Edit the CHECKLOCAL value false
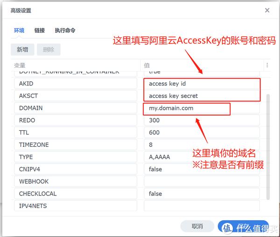Viewport: 280px width, 237px height. click(202, 194)
